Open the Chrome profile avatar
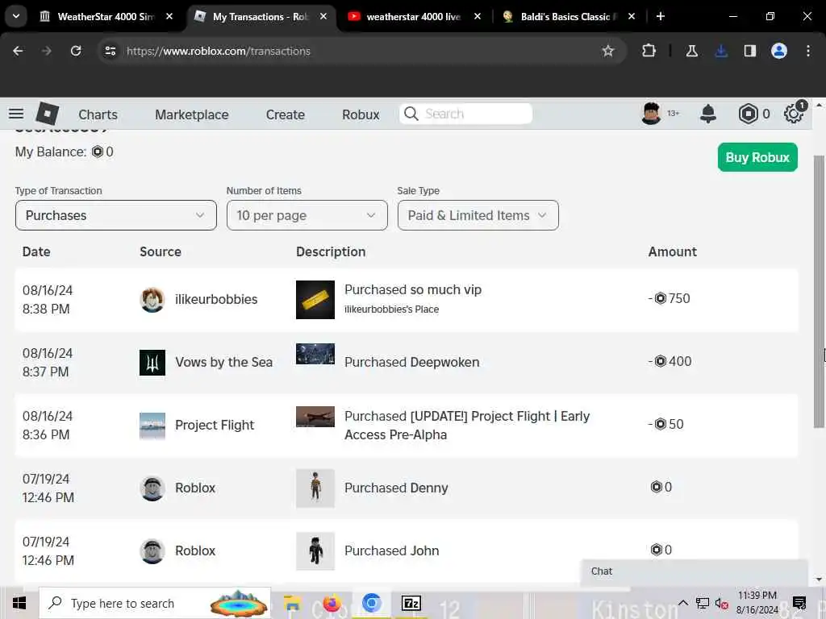This screenshot has width=826, height=619. [x=779, y=51]
